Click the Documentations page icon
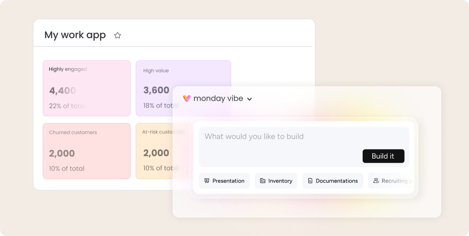The image size is (469, 236). coord(310,181)
